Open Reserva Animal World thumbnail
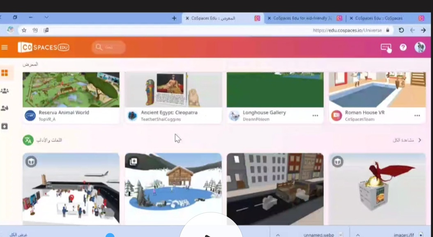 pos(71,90)
